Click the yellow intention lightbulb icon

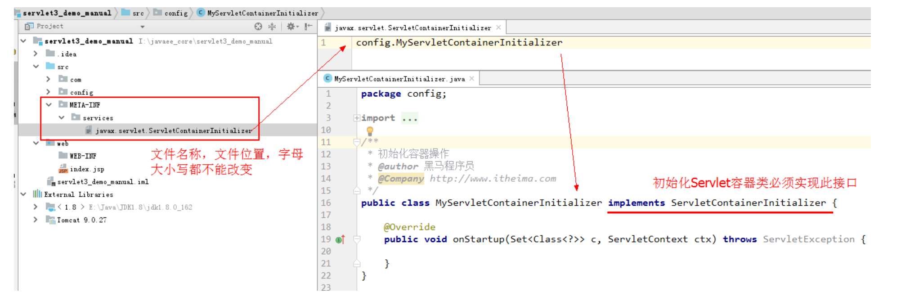coord(370,131)
